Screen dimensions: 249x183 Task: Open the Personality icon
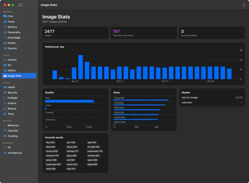click(x=5, y=32)
